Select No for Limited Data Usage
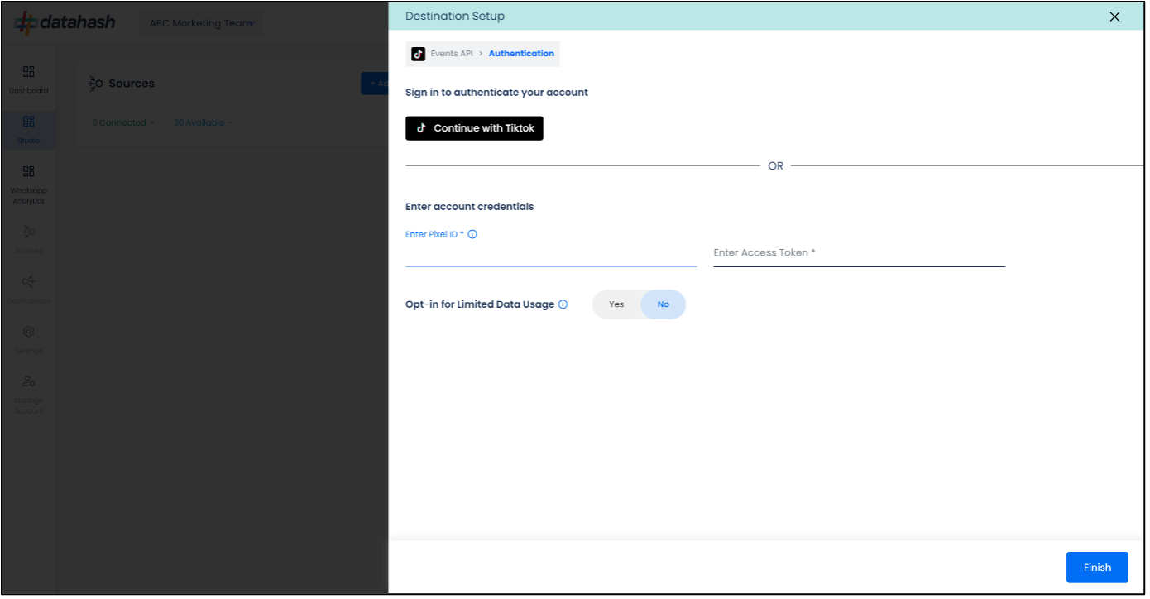The width and height of the screenshot is (1150, 599). 663,304
